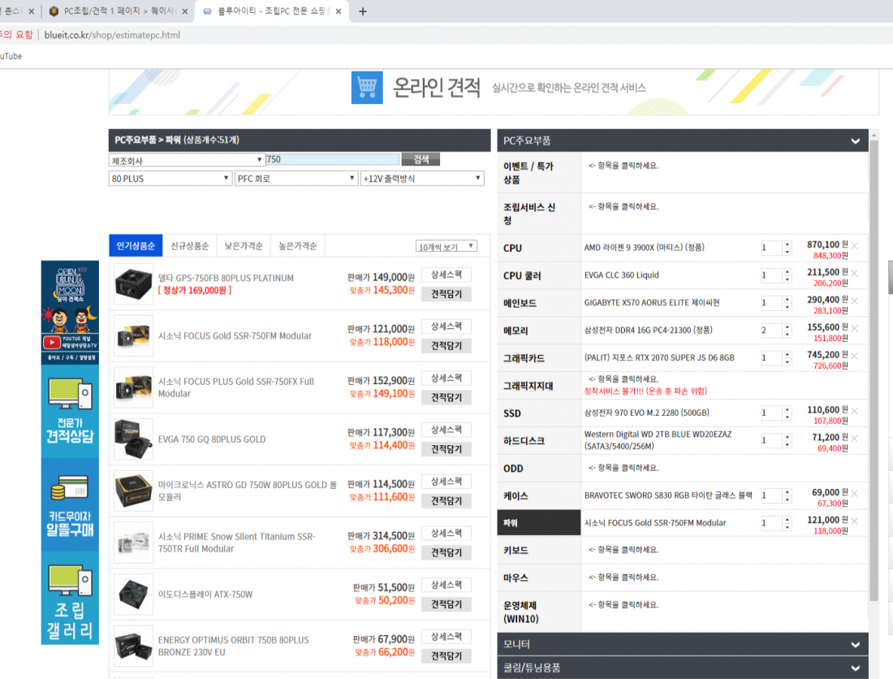Click the 델타 GPS-750FB product thumbnail
893x679 pixels.
133,283
